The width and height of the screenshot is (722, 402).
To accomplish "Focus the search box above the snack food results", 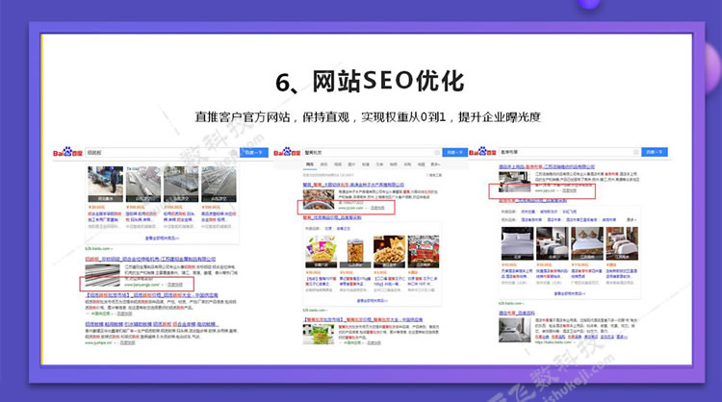I will [x=372, y=152].
